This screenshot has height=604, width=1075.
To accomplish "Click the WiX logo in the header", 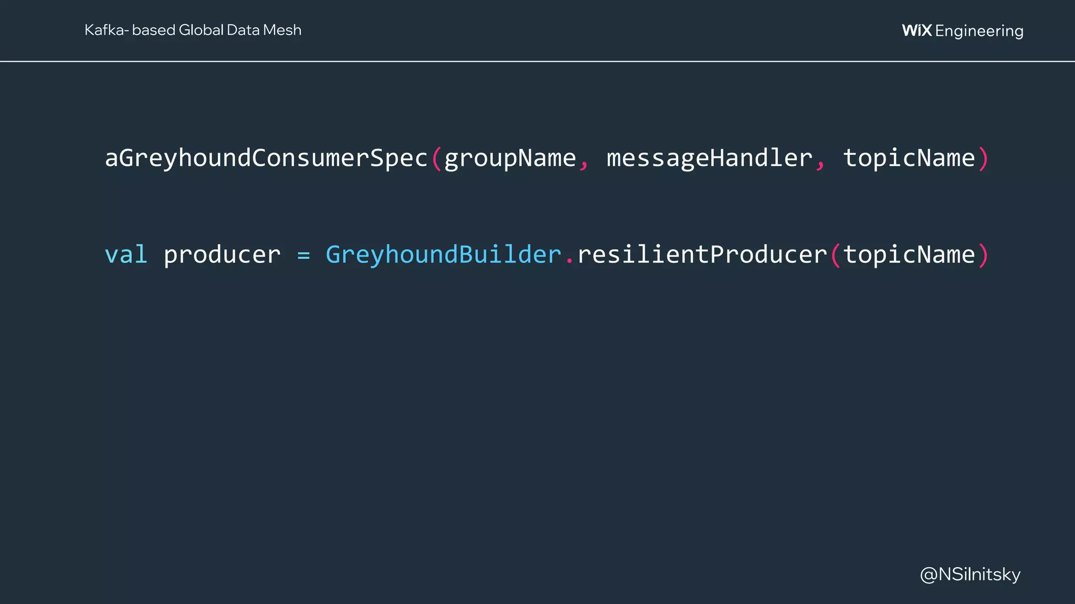I will (x=916, y=30).
